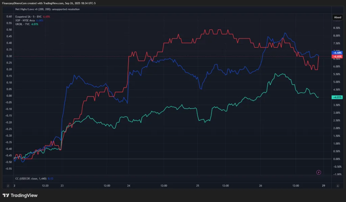Image resolution: width=346 pixels, height=202 pixels.
Task: Click date 23 on the time axis
Action: tap(62, 185)
